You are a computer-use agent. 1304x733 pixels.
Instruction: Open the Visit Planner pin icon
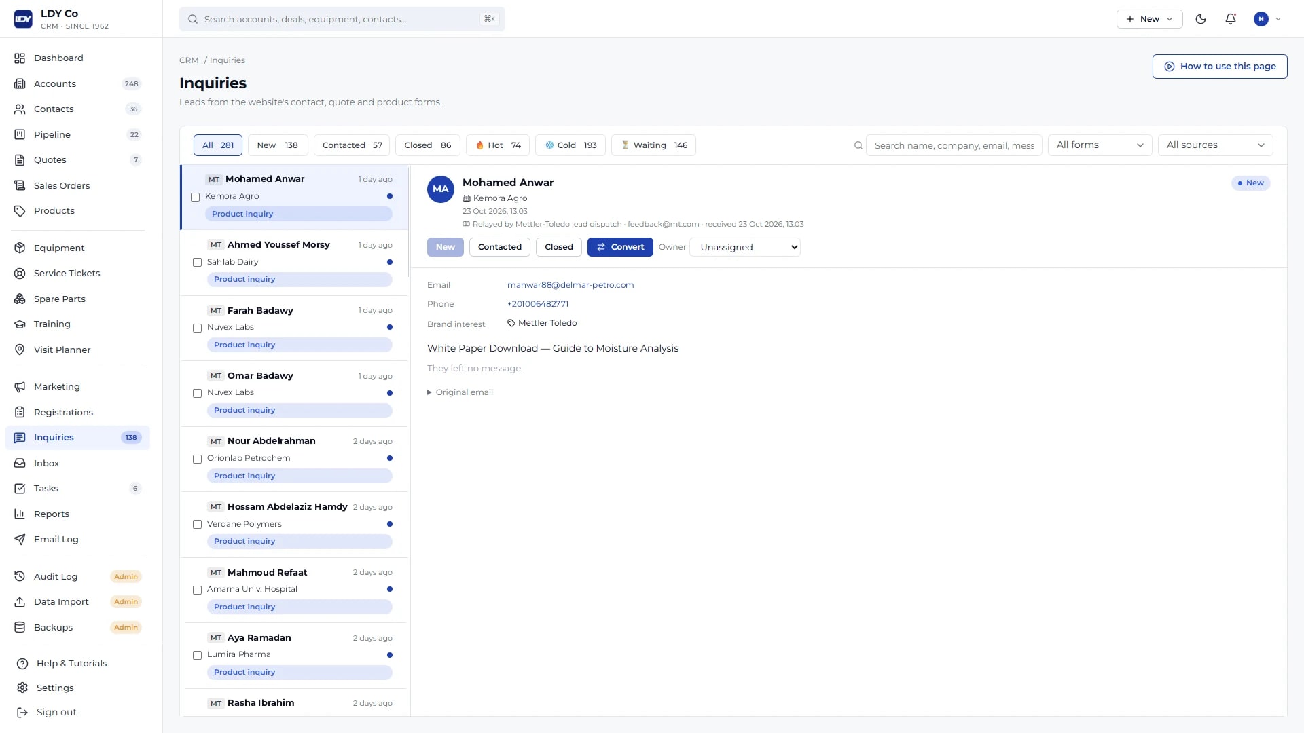(x=20, y=350)
